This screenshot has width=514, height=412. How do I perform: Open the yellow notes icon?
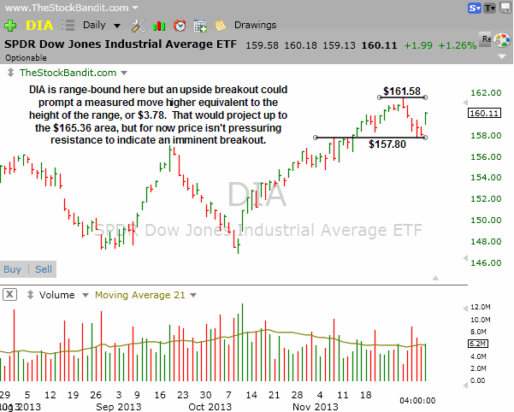coord(221,26)
